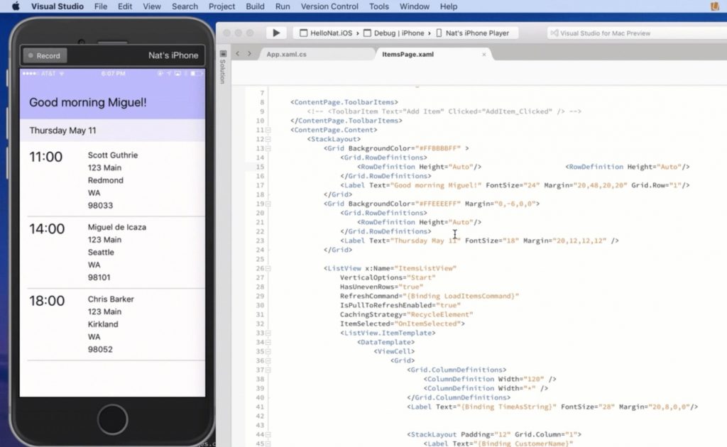Select the 18:00 Chris Barker appointment
The width and height of the screenshot is (727, 447).
pos(112,324)
